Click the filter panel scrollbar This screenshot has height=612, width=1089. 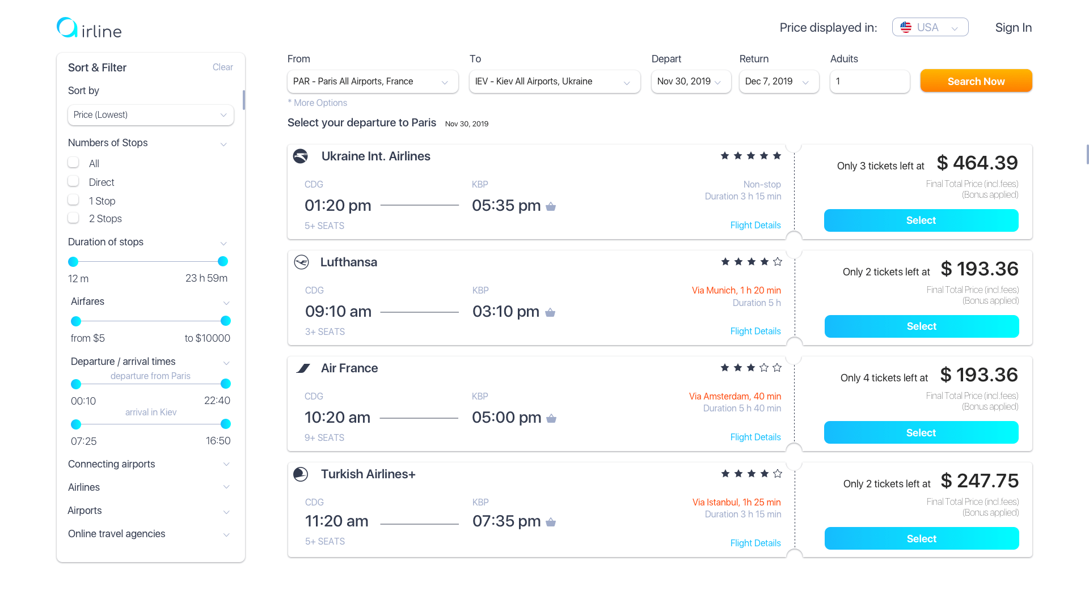click(244, 100)
